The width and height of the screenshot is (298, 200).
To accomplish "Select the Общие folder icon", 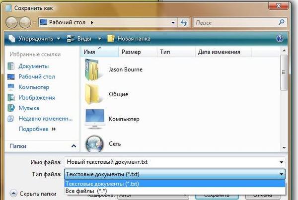I will pyautogui.click(x=92, y=94).
